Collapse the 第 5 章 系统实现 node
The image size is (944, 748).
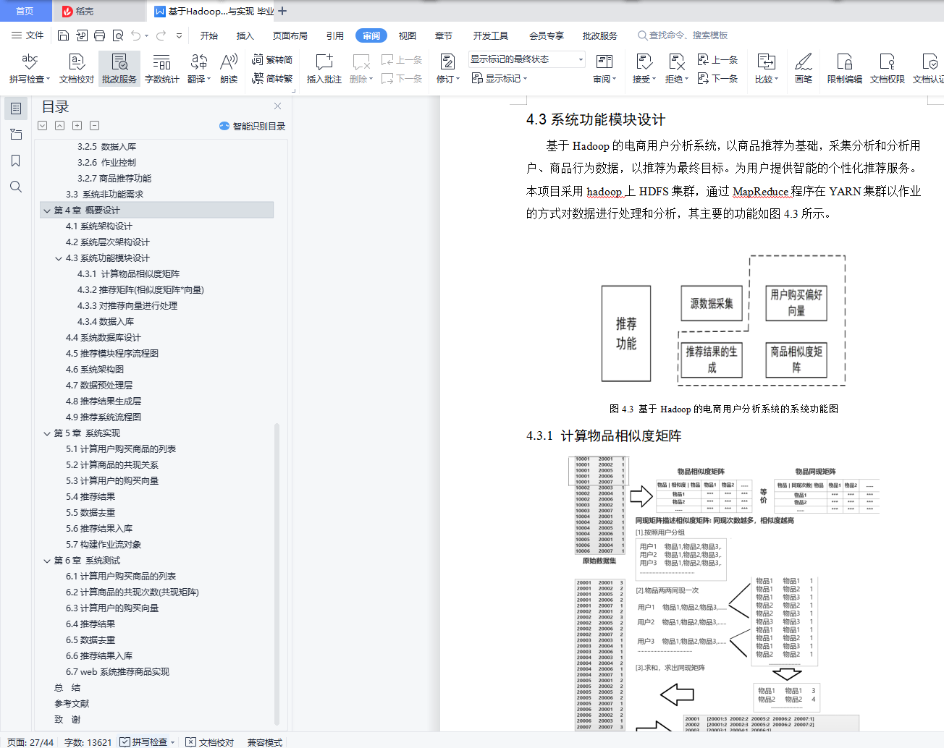(47, 433)
